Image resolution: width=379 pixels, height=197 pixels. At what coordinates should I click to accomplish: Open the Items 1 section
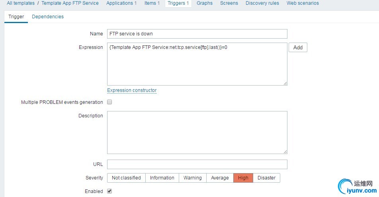[x=152, y=3]
